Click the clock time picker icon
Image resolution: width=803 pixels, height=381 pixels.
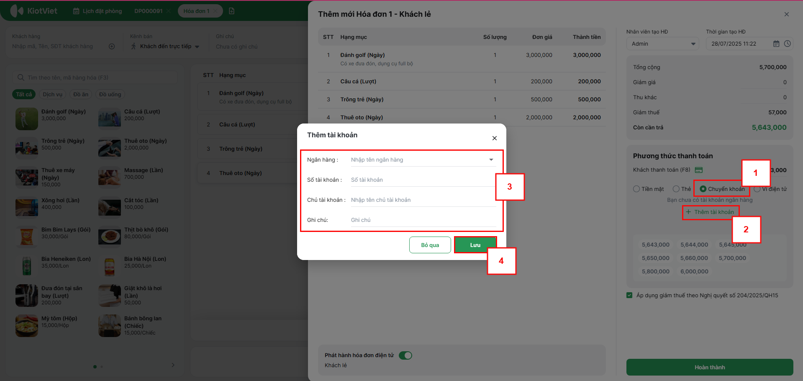click(x=787, y=44)
